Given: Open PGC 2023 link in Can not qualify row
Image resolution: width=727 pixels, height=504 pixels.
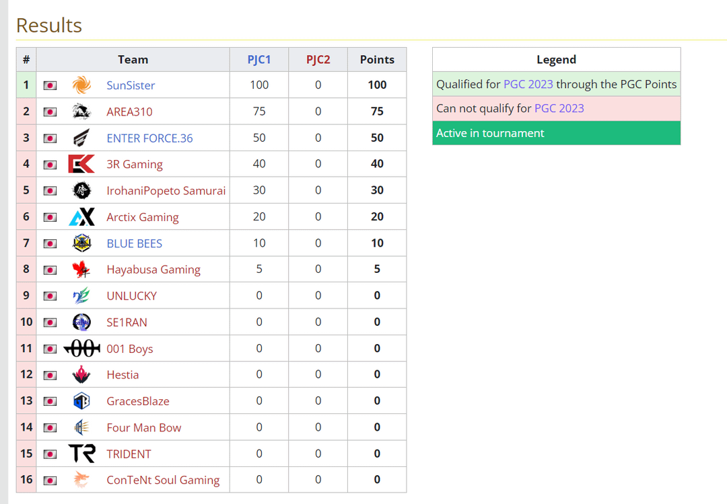Looking at the screenshot, I should pyautogui.click(x=559, y=108).
